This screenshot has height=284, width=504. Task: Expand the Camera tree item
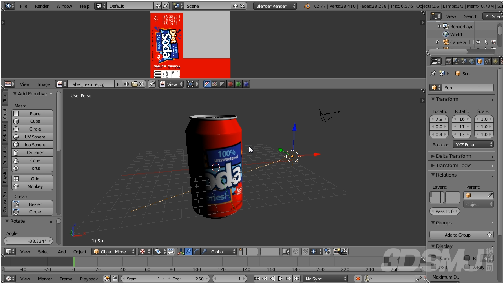tap(437, 42)
